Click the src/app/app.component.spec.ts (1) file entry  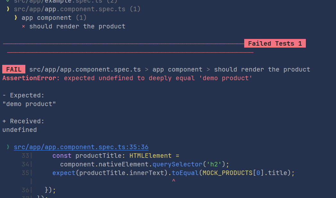[77, 9]
